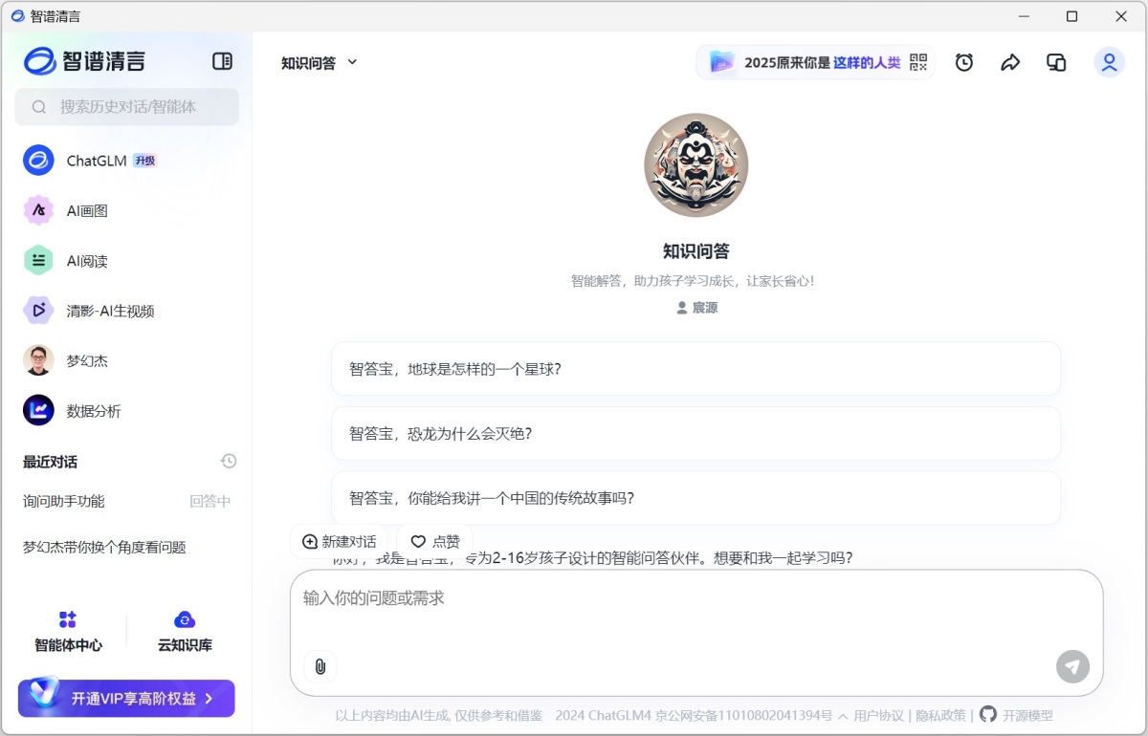Click the recent conversations history icon
The height and width of the screenshot is (736, 1148).
229,462
